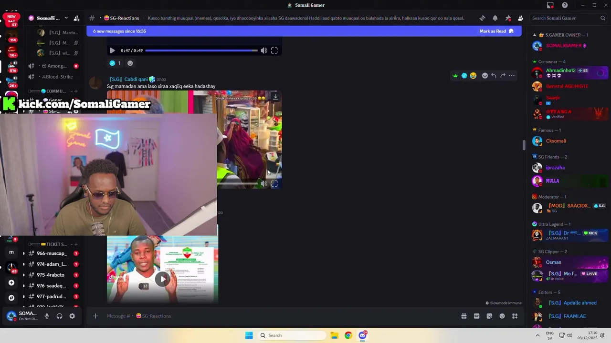Play the football federation video thumbnail
Image resolution: width=611 pixels, height=343 pixels.
162,279
